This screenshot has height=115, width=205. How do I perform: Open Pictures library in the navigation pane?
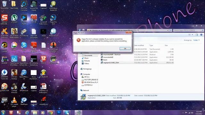[87, 61]
